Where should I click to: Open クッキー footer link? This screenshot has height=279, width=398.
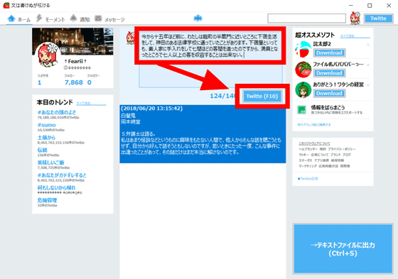pyautogui.click(x=303, y=155)
